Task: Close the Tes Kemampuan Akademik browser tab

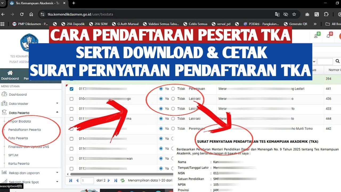Action: 64,3
